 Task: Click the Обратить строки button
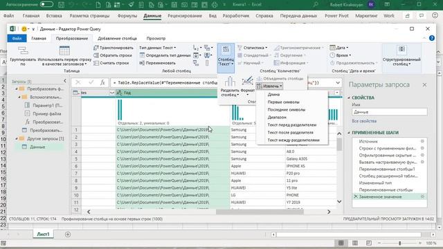(113, 55)
